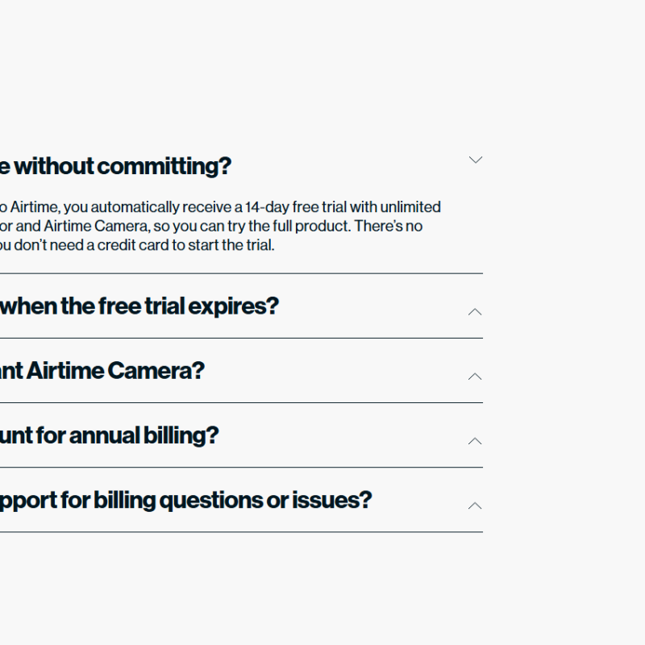Viewport: 645px width, 645px height.
Task: Select the "Airtime Camera?" question heading
Action: [x=105, y=371]
